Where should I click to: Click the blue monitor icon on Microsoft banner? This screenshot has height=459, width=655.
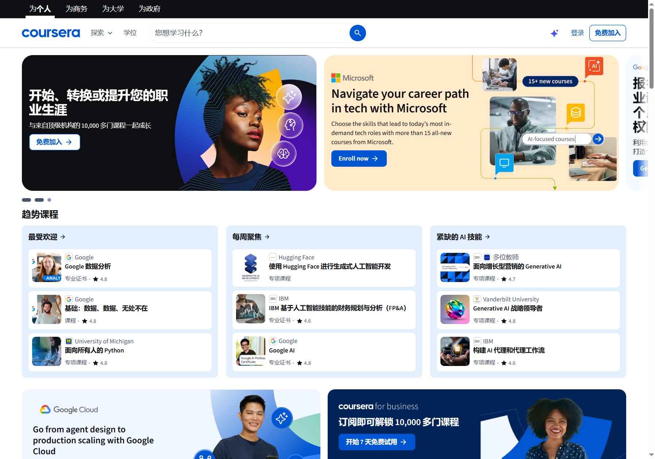(504, 163)
